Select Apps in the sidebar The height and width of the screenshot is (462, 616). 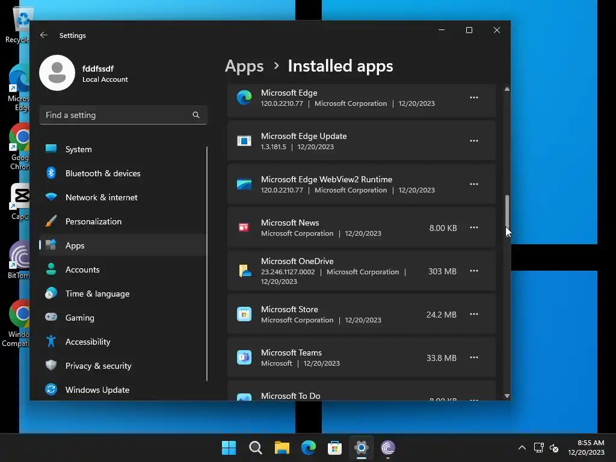click(x=123, y=245)
